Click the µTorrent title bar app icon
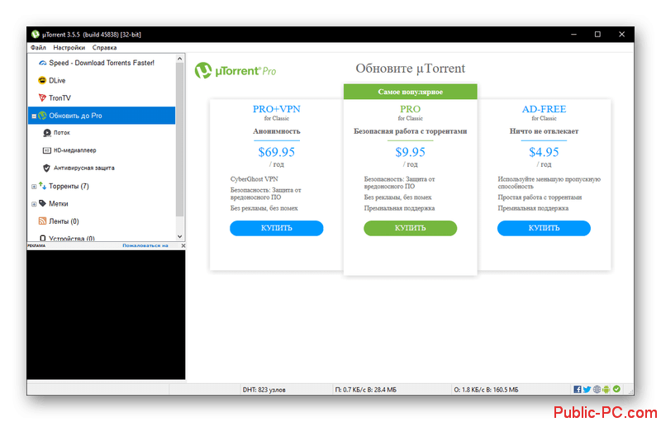The width and height of the screenshot is (661, 422). 36,35
